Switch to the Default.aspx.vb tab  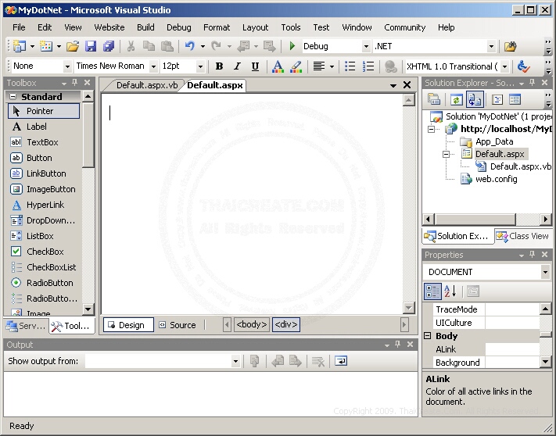pos(148,84)
